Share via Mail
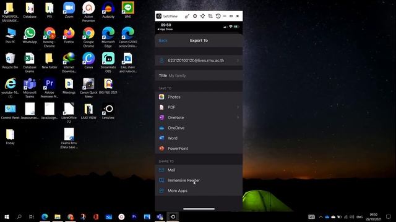 (199, 170)
